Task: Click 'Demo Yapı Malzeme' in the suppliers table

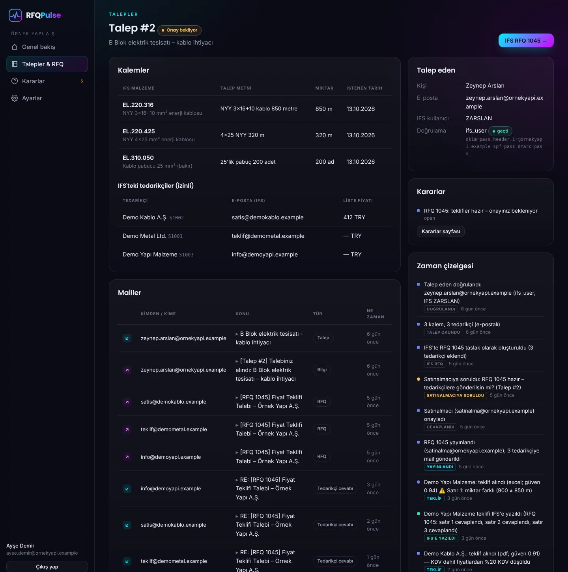Action: [150, 254]
